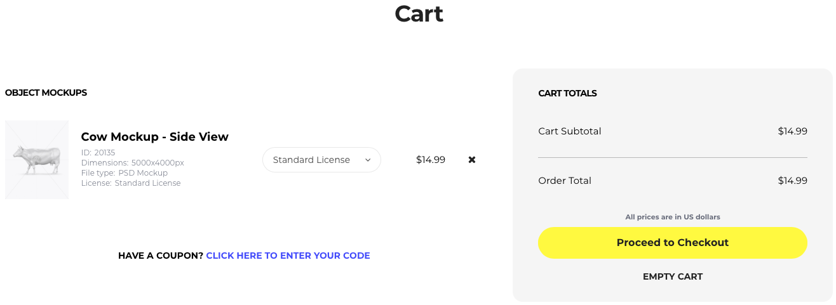Image resolution: width=836 pixels, height=305 pixels.
Task: Click the CART TOTALS heading
Action: (567, 93)
